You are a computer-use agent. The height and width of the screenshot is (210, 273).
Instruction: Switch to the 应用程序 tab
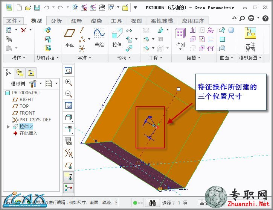193,21
